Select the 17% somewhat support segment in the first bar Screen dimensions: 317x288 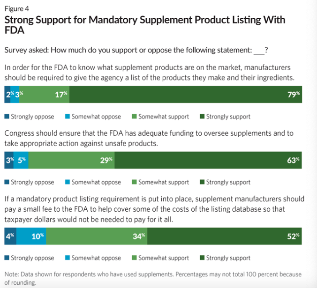pyautogui.click(x=44, y=95)
